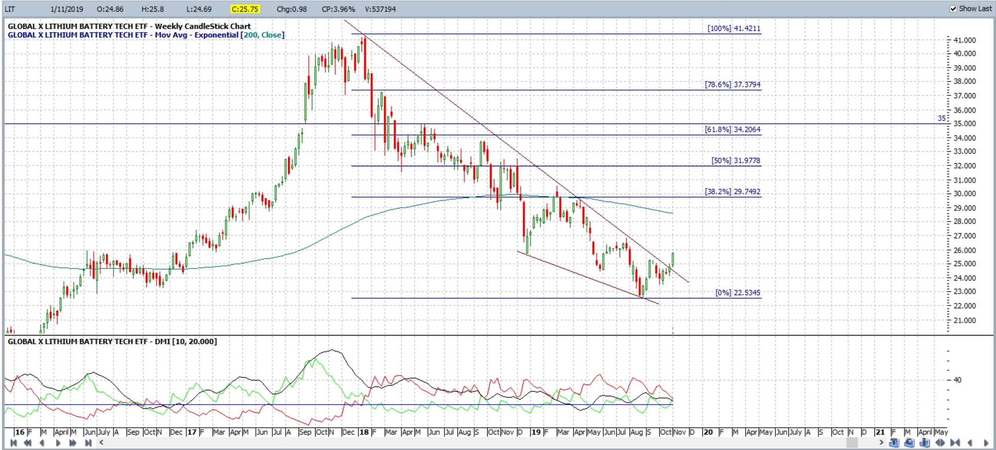
Task: Step chart back one bar (left toolbar)
Action: pyautogui.click(x=42, y=443)
